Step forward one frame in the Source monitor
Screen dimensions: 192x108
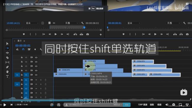click(x=62, y=34)
